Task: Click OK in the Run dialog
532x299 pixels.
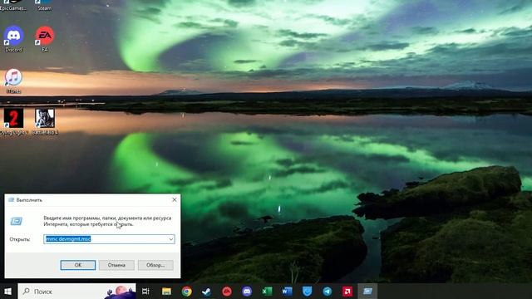Action: [x=78, y=265]
